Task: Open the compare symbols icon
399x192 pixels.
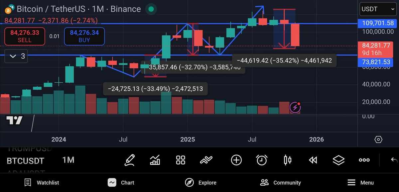Action: pos(206,160)
